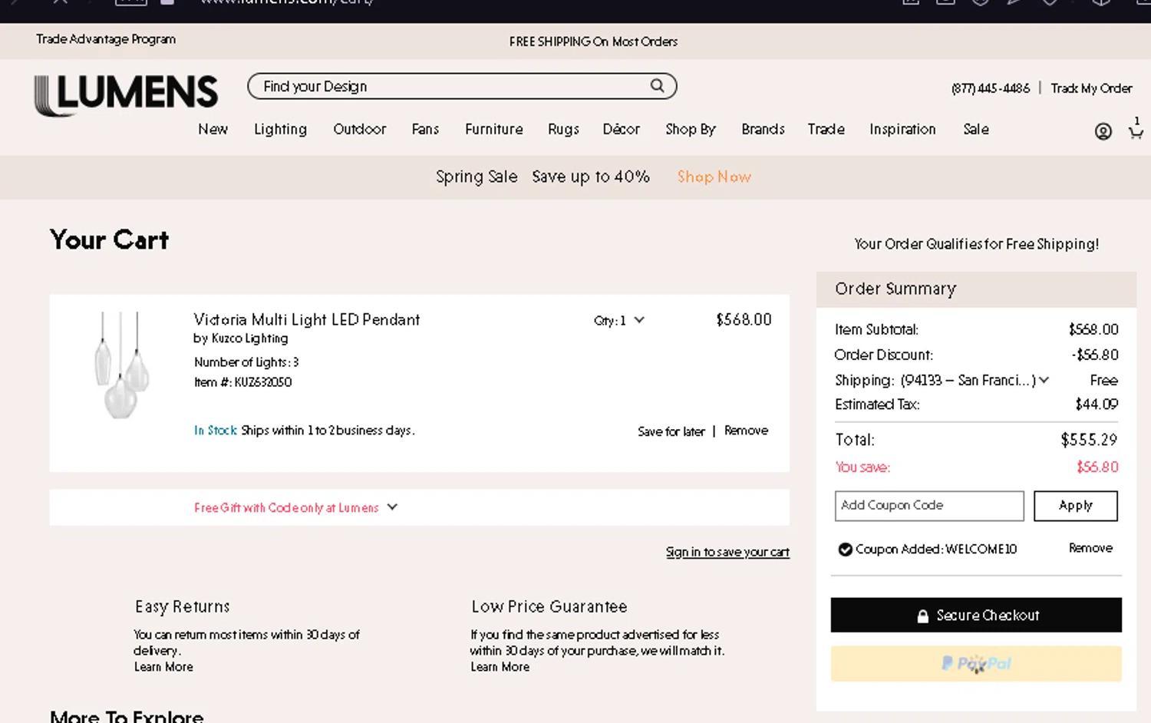Open the Fans menu
Image resolution: width=1151 pixels, height=723 pixels.
click(425, 129)
